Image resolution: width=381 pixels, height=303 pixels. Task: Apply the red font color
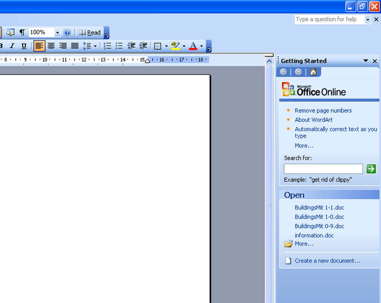pyautogui.click(x=193, y=46)
